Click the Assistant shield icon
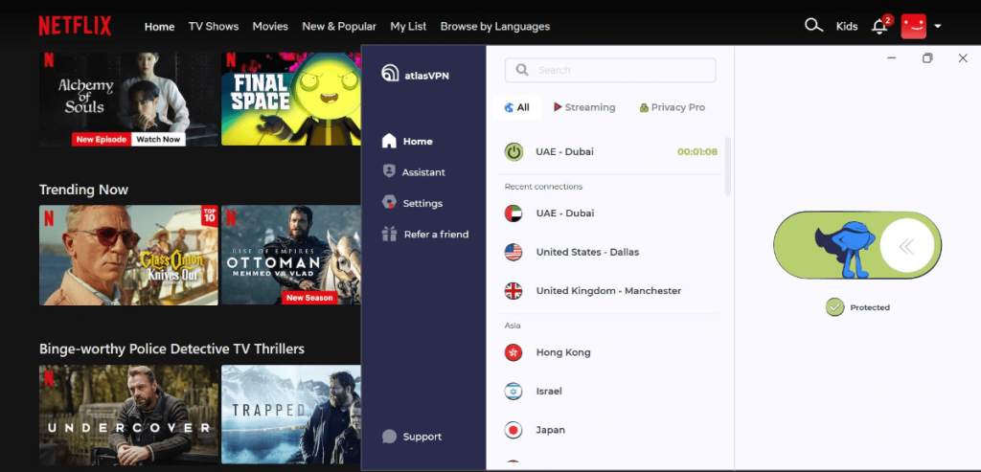 click(389, 171)
